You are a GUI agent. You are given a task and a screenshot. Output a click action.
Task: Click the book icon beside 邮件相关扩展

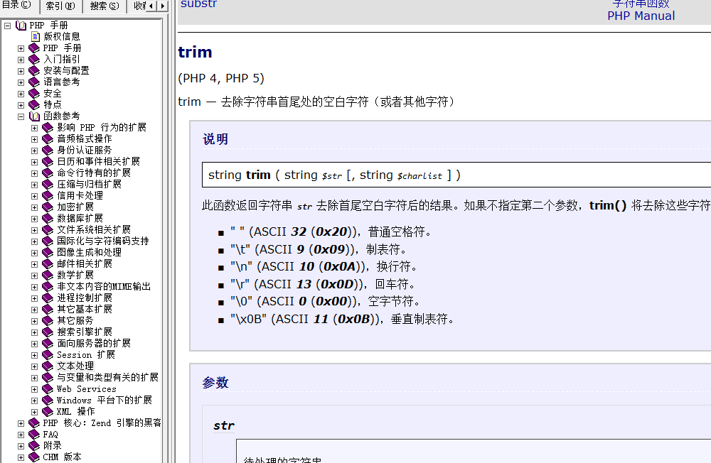pyautogui.click(x=48, y=263)
